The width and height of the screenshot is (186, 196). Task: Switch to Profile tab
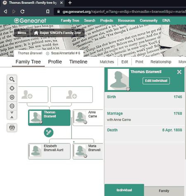coord(55,62)
